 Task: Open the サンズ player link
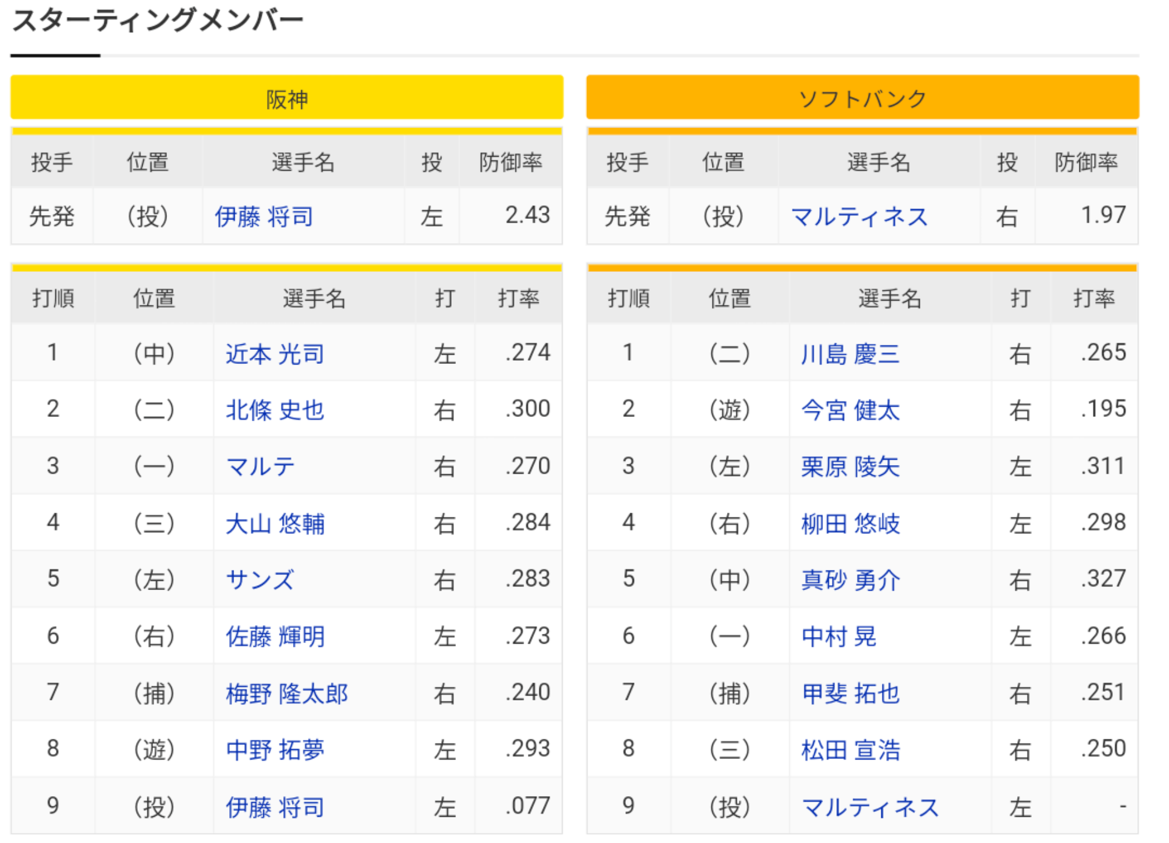pyautogui.click(x=260, y=579)
